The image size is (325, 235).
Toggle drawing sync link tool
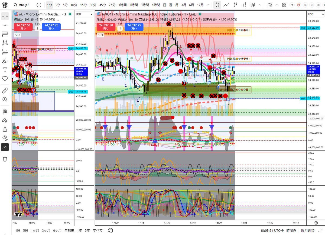point(5,147)
